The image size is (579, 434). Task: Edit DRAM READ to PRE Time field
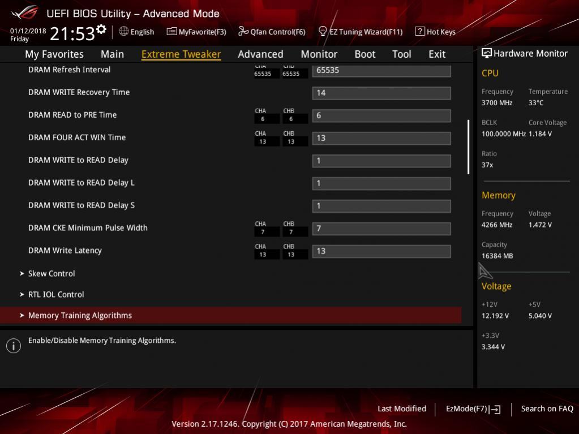[381, 115]
